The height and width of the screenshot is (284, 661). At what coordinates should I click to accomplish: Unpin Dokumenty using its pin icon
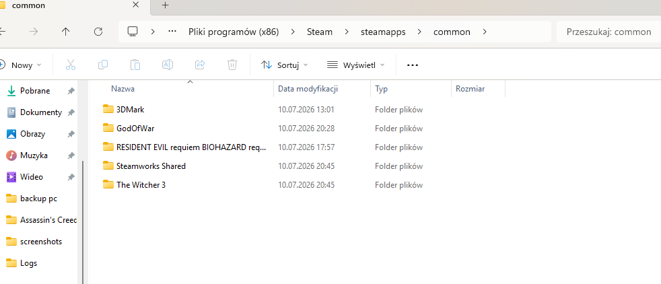[x=71, y=112]
